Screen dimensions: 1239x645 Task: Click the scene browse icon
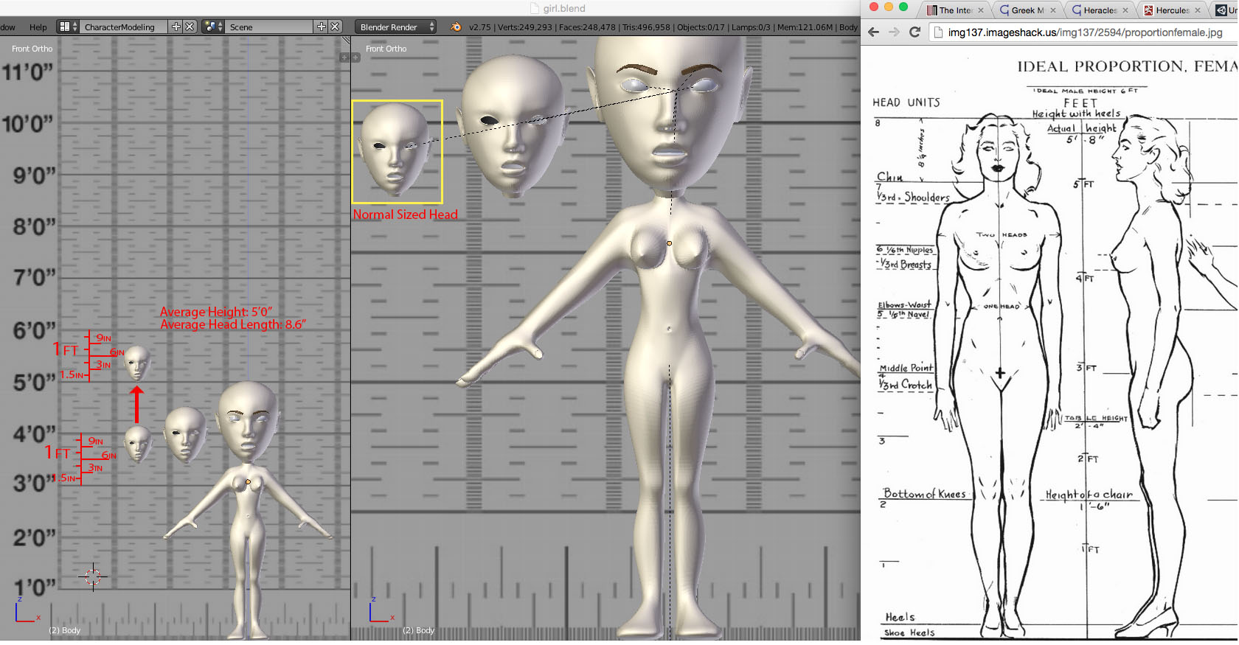tap(213, 27)
